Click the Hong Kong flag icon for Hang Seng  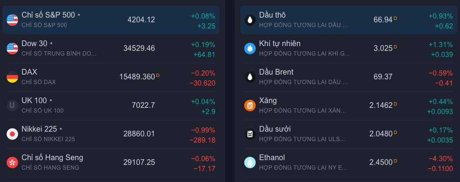(x=12, y=163)
